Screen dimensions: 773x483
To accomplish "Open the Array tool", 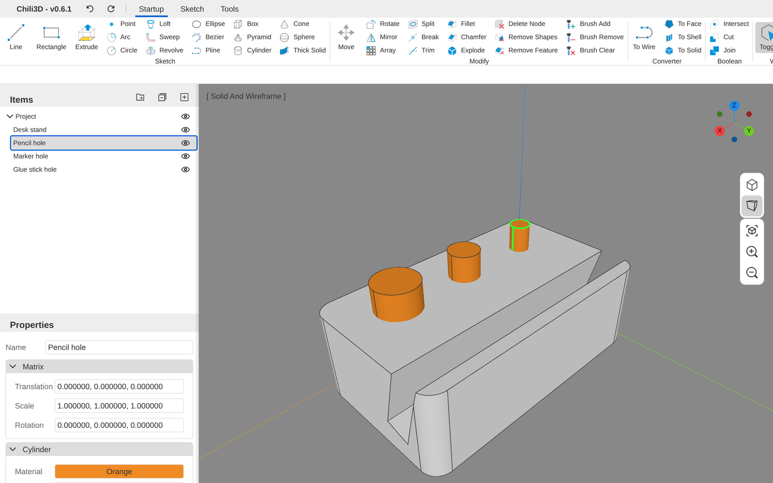I will (381, 50).
